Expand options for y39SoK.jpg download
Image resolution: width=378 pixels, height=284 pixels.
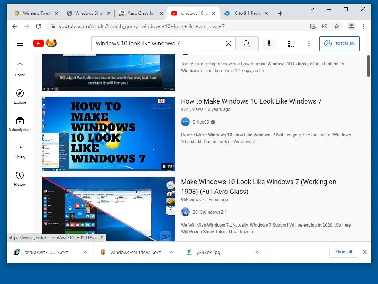pos(257,252)
